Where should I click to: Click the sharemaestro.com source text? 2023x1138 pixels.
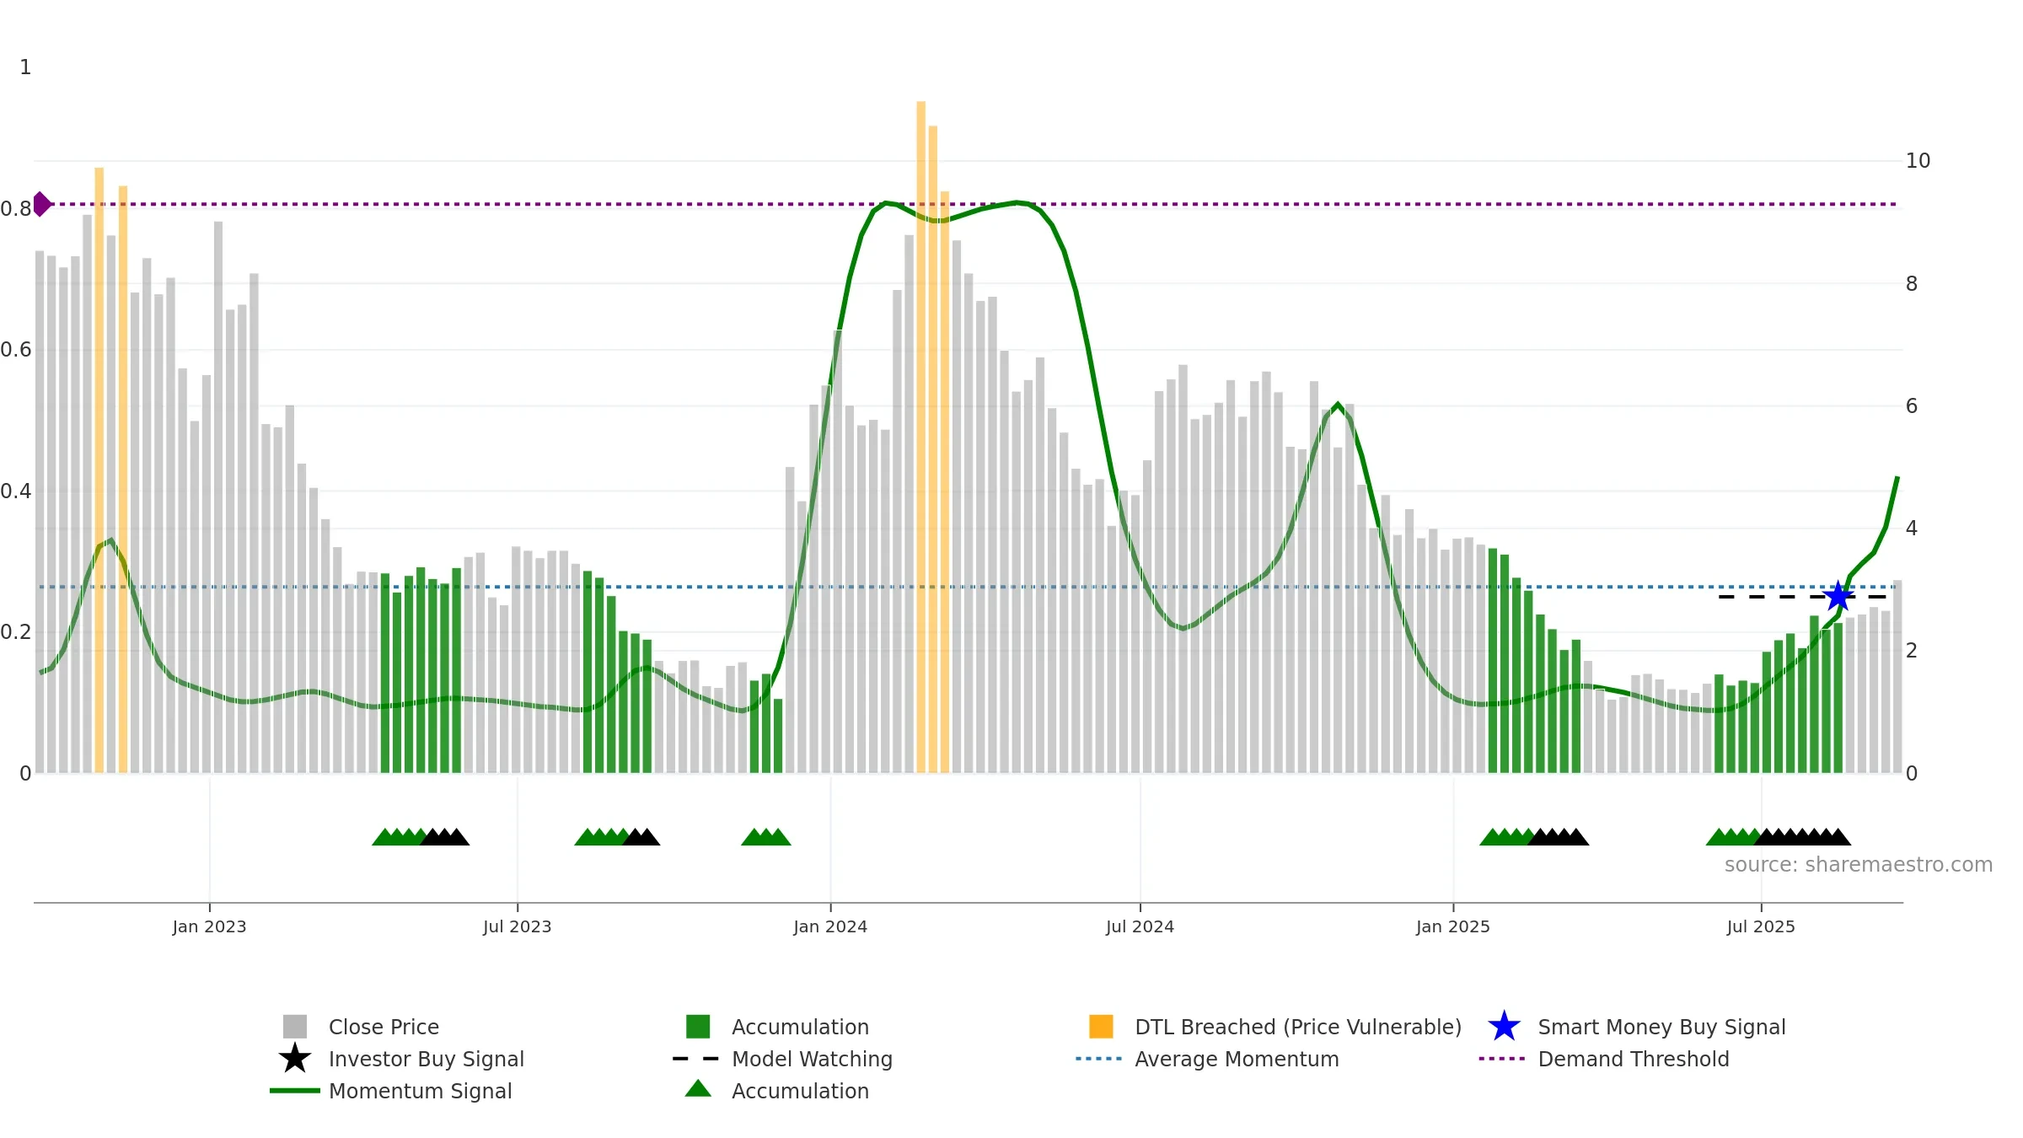pyautogui.click(x=1859, y=865)
